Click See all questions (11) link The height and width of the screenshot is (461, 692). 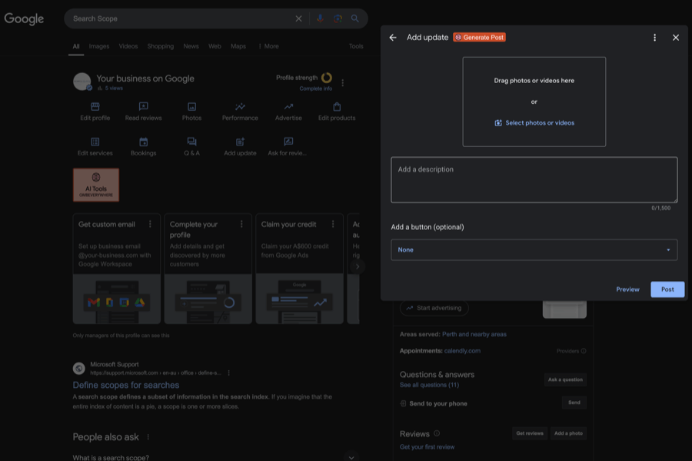[x=429, y=385]
